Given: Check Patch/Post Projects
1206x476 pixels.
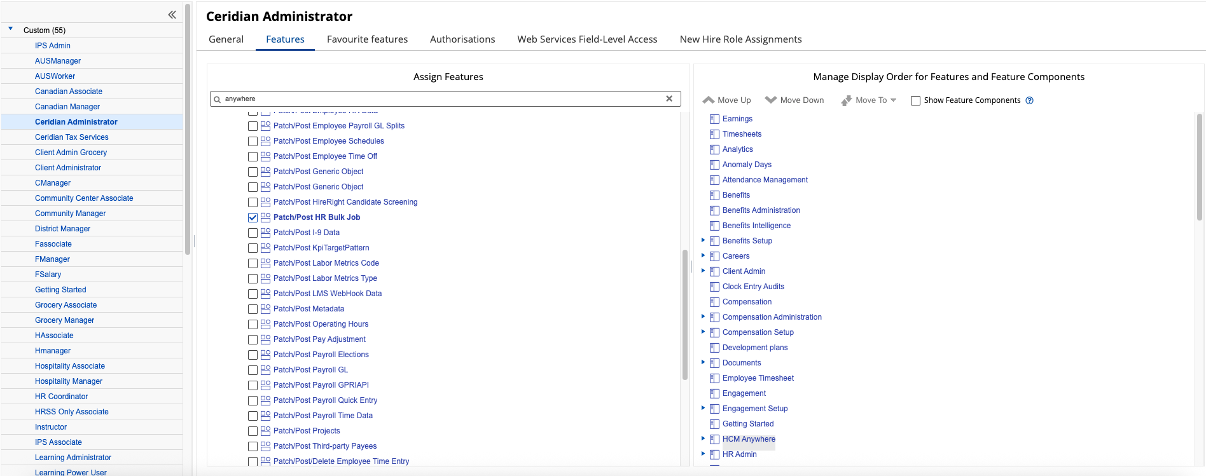Looking at the screenshot, I should pos(253,431).
